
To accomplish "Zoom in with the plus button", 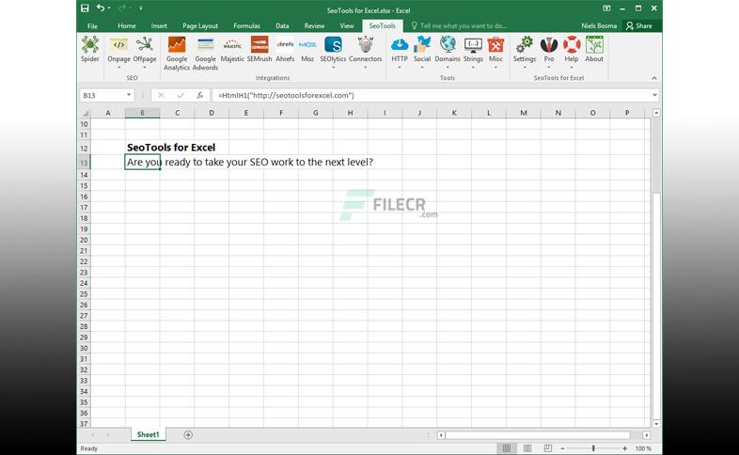I will pos(624,448).
